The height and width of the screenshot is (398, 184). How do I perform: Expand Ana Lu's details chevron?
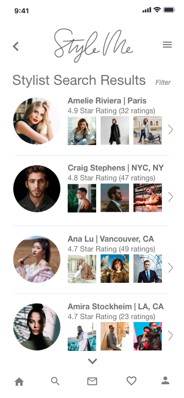[171, 268]
